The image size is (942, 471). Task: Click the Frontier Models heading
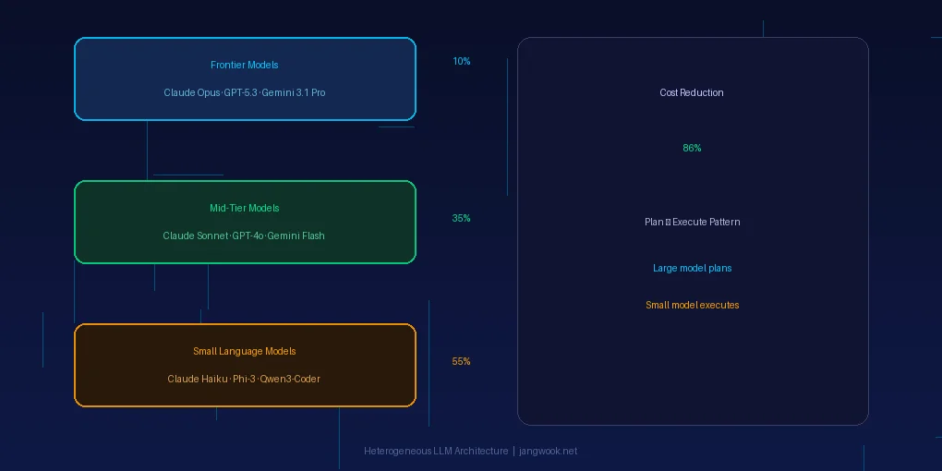pyautogui.click(x=244, y=66)
